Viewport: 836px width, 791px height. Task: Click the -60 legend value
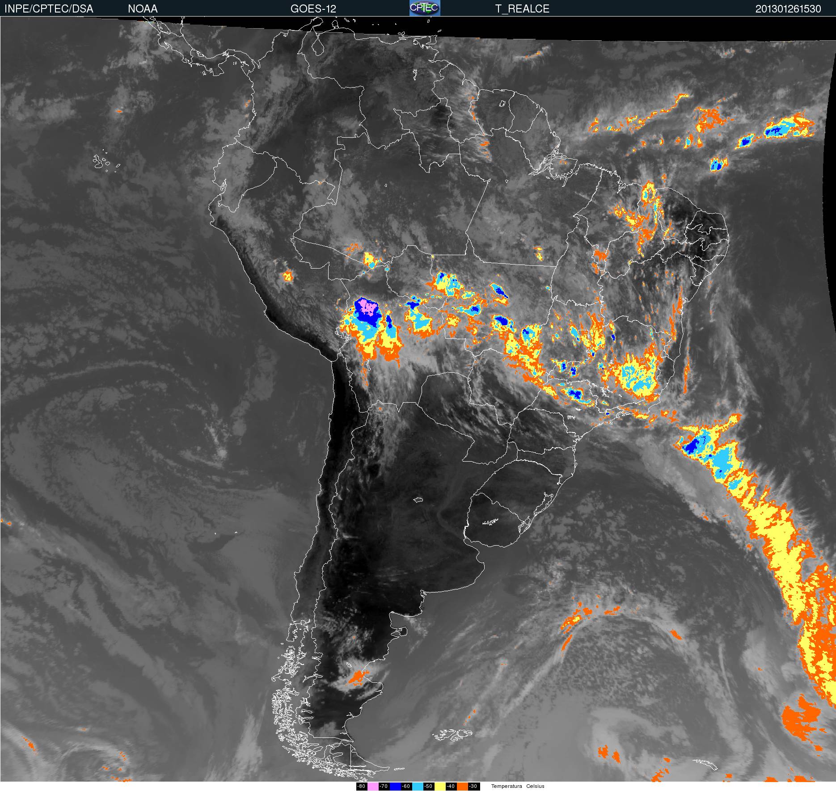point(406,787)
